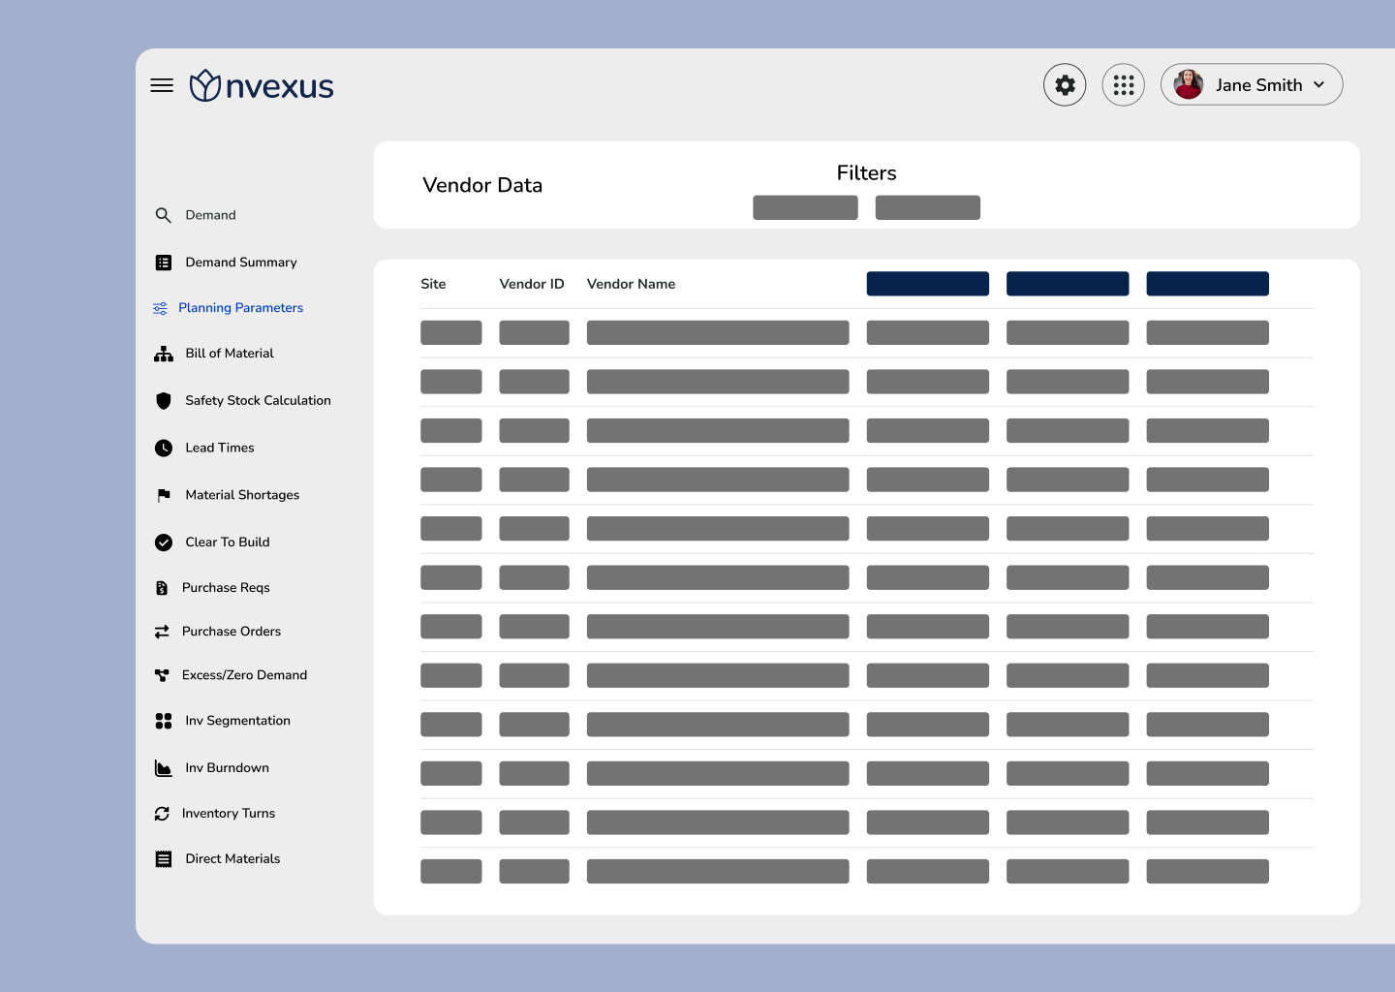Click the Material Shortages flag icon

(164, 495)
